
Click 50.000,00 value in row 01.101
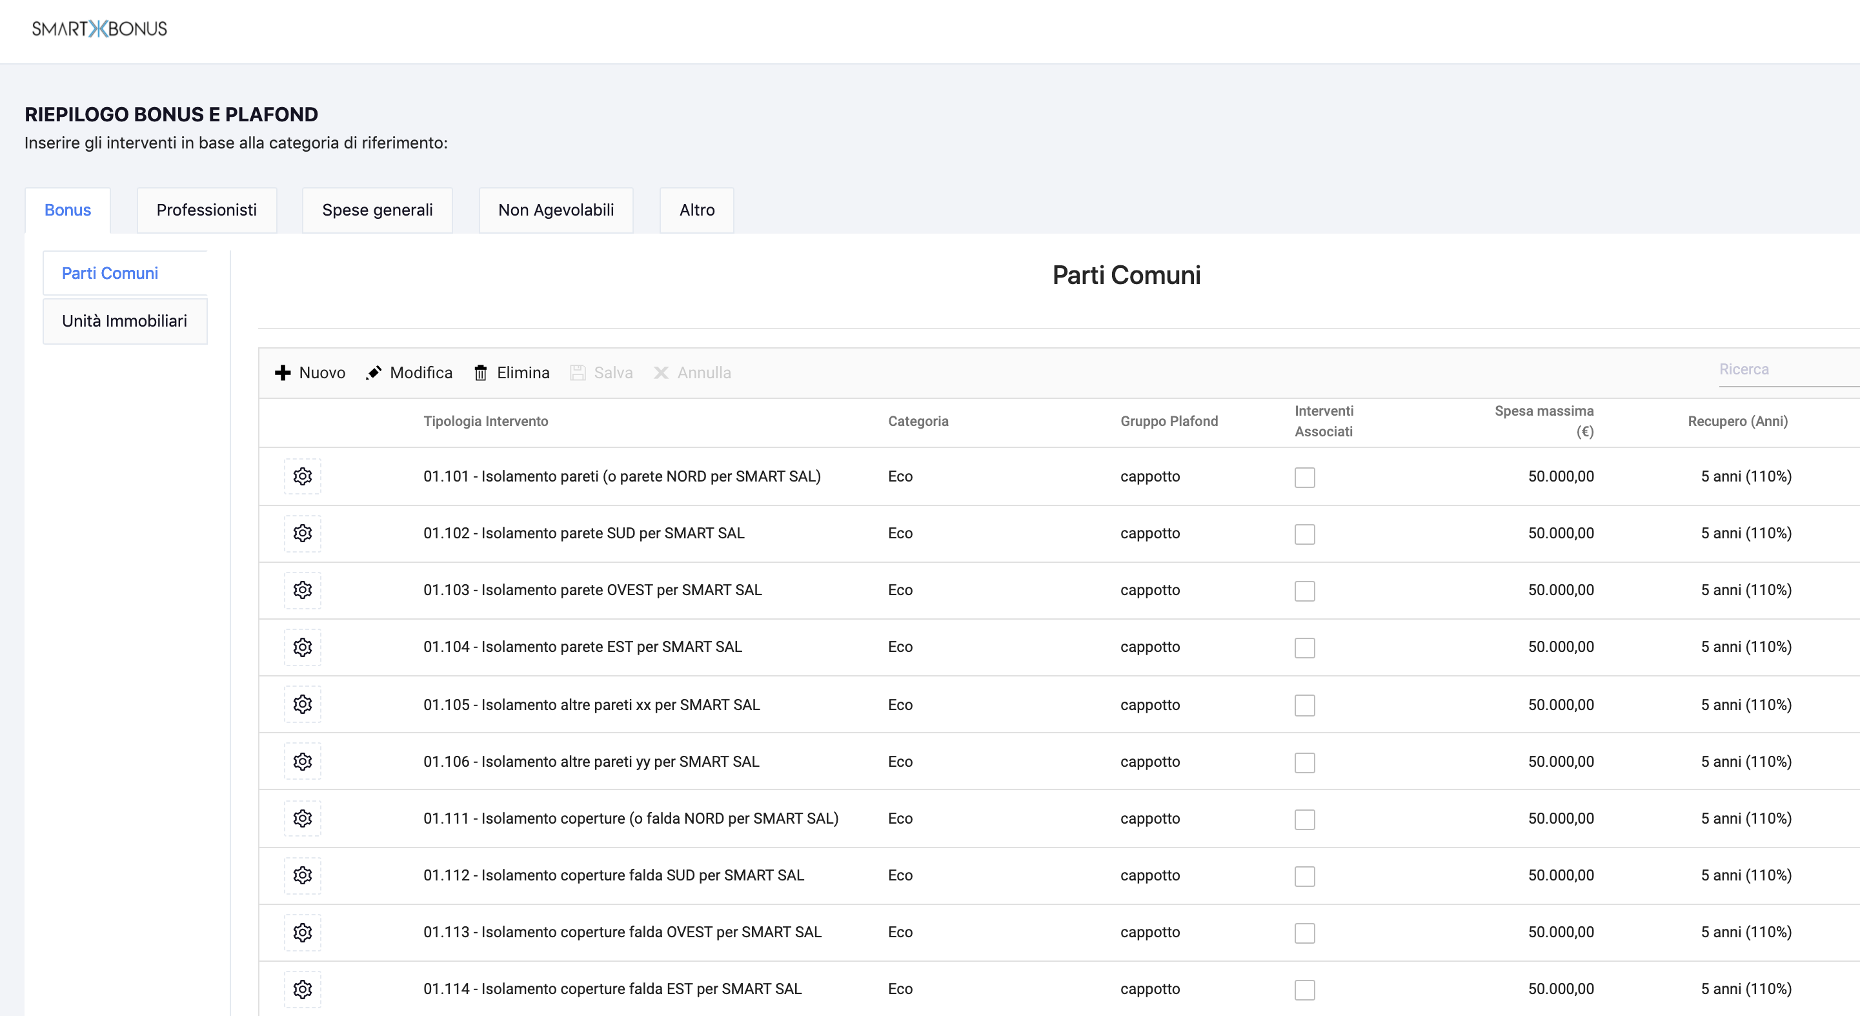[1561, 476]
